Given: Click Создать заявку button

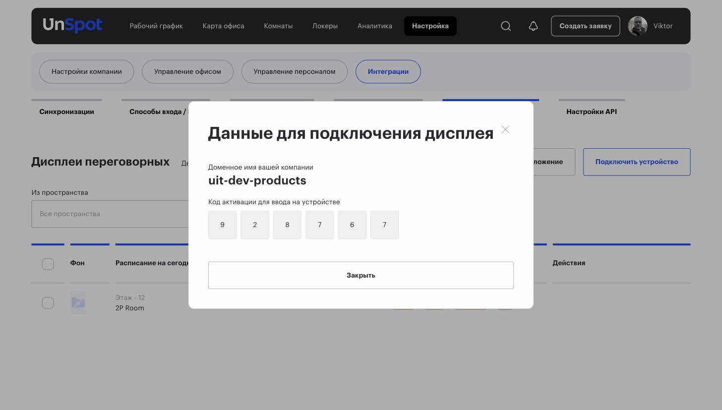Looking at the screenshot, I should 585,26.
